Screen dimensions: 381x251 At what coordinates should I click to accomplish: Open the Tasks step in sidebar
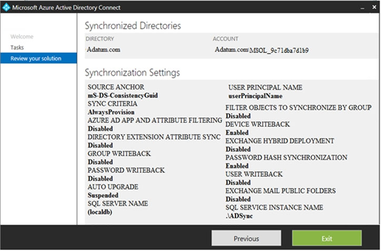pos(17,47)
